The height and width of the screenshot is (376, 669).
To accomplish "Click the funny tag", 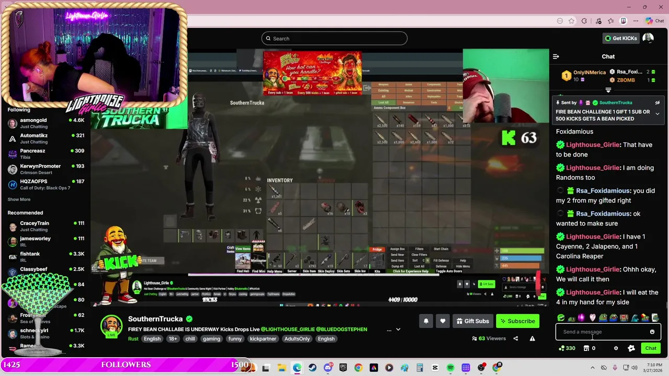I will 235,339.
